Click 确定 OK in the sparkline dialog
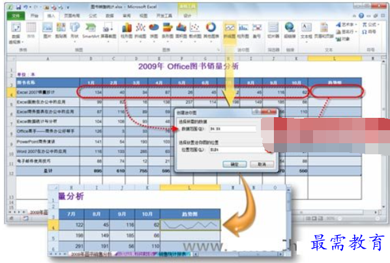The height and width of the screenshot is (263, 390). [235, 164]
